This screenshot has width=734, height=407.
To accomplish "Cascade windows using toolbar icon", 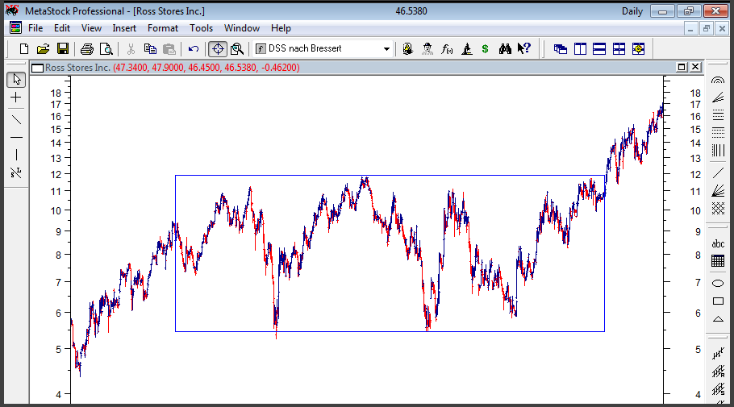I will click(561, 48).
